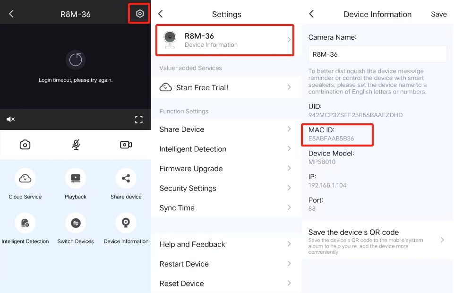Open Intelligent Detection shortcut icon
This screenshot has width=454, height=293.
(25, 223)
